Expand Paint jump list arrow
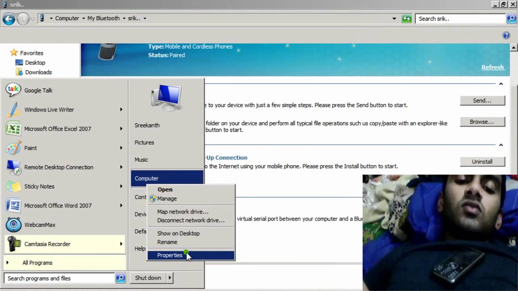This screenshot has height=291, width=518. coord(121,148)
